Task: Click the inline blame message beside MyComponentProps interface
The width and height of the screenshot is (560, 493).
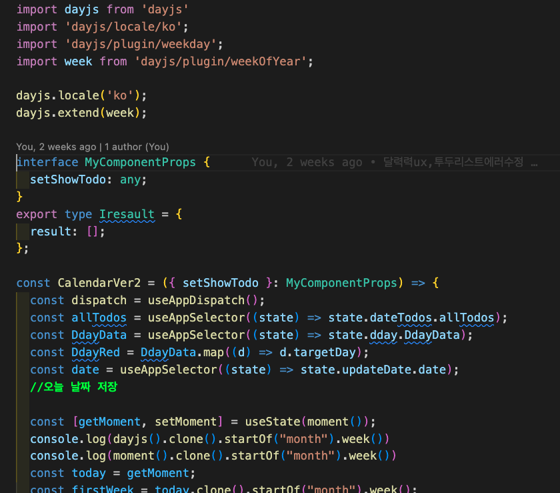Action: coord(387,162)
